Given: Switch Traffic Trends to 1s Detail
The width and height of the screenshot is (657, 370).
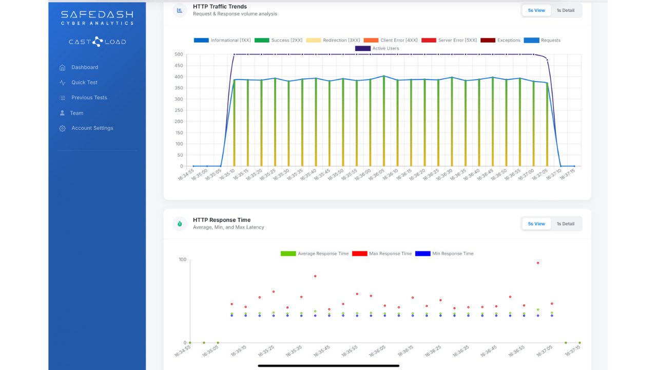Looking at the screenshot, I should pyautogui.click(x=566, y=10).
